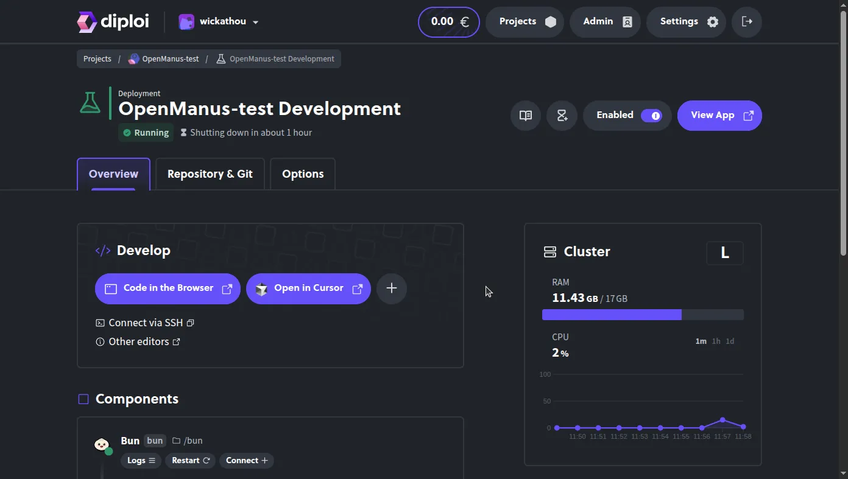This screenshot has height=479, width=848.
Task: Open the Options tab
Action: tap(303, 173)
